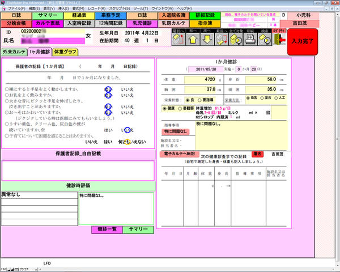Click the next record down-arrow icon
This screenshot has height=272, width=340.
pyautogui.click(x=207, y=39)
